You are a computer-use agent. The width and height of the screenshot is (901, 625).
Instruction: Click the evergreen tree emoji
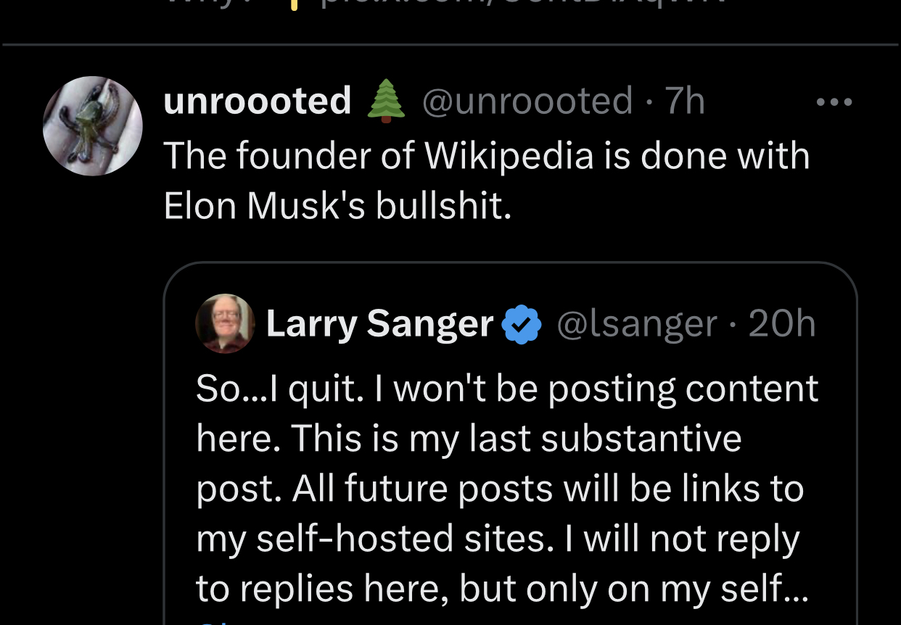385,102
